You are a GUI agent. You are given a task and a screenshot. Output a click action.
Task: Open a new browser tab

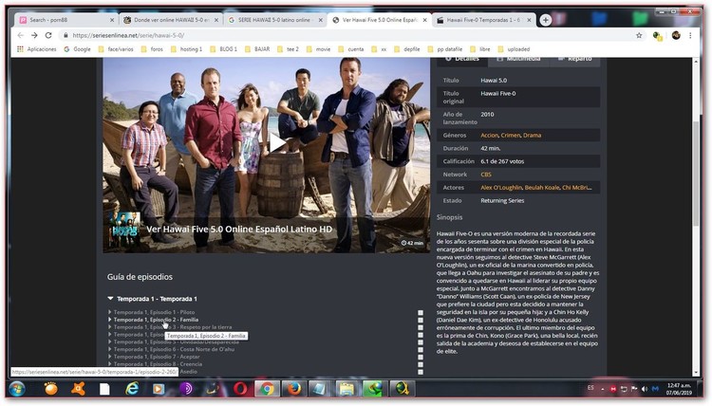pos(545,20)
